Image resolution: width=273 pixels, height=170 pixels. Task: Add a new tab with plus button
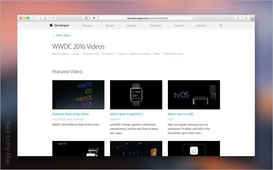pyautogui.click(x=253, y=19)
